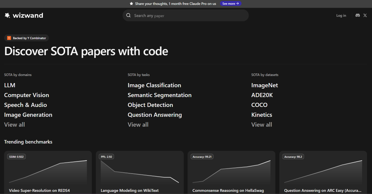Open the X (Twitter) icon link
The height and width of the screenshot is (194, 372).
click(x=365, y=15)
